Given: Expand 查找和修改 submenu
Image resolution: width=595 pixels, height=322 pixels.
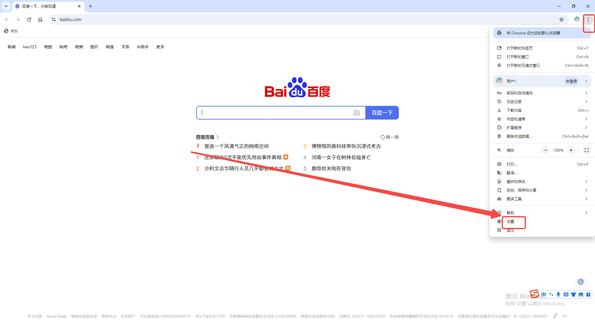Looking at the screenshot, I should pyautogui.click(x=542, y=181).
